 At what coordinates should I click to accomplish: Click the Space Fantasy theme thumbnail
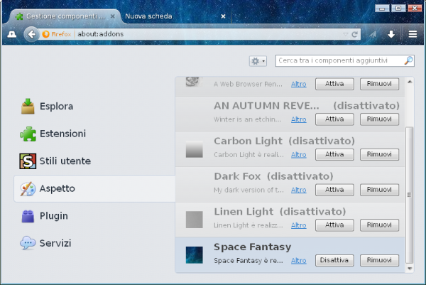pyautogui.click(x=195, y=255)
